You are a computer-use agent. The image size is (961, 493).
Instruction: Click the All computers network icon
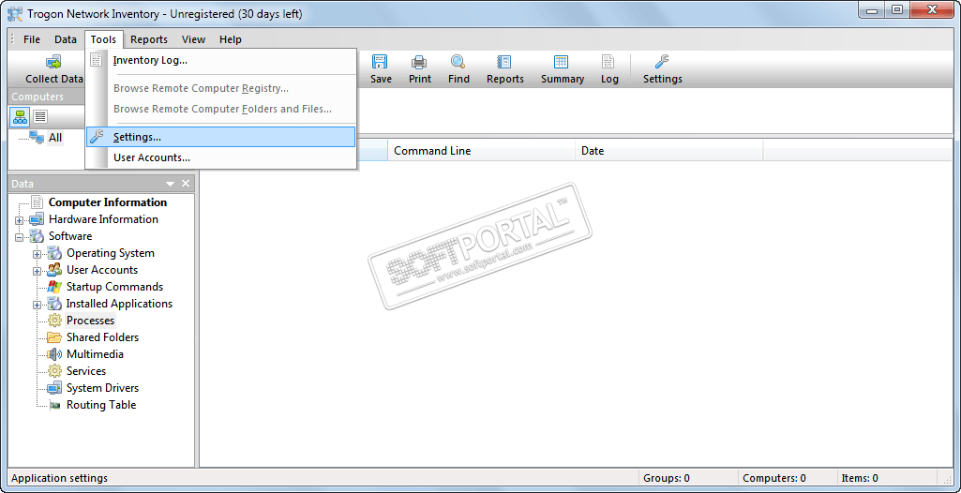[x=37, y=137]
